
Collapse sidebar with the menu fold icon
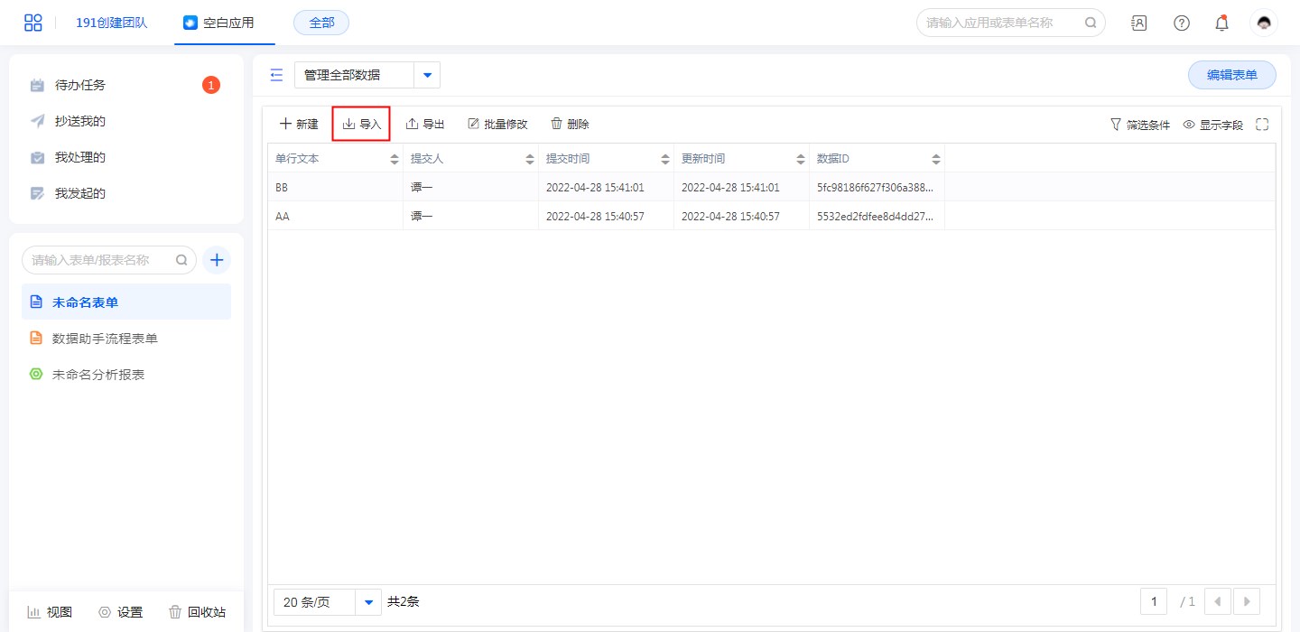[277, 75]
